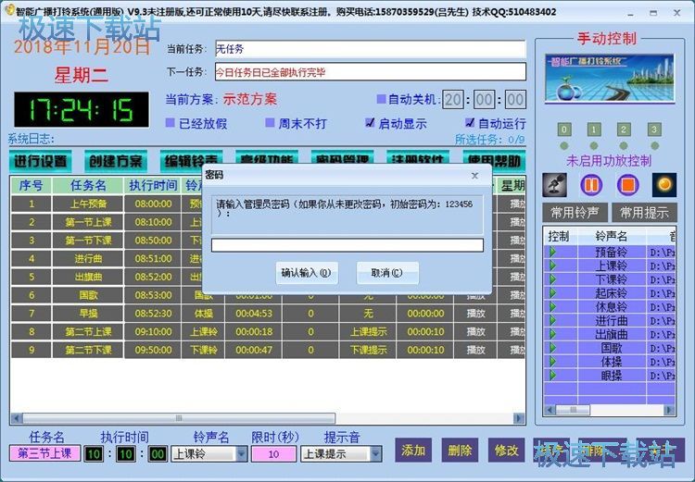The width and height of the screenshot is (695, 482).
Task: Click the 执行时间 column header
Action: point(153,185)
